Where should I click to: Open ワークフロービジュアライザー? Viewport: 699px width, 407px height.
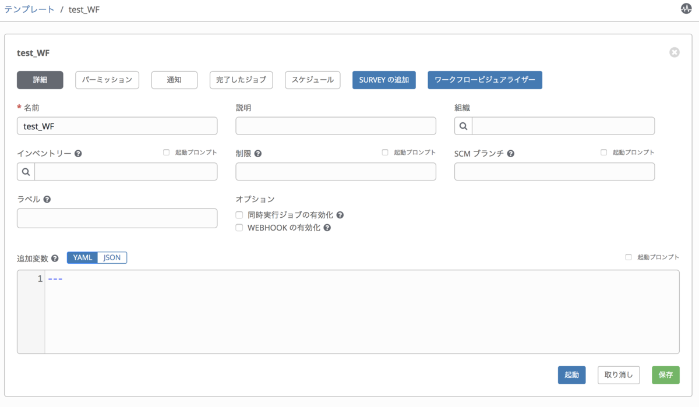pyautogui.click(x=485, y=80)
